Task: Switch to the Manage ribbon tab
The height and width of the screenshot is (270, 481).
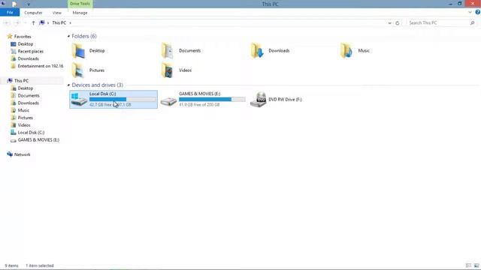Action: pos(80,13)
